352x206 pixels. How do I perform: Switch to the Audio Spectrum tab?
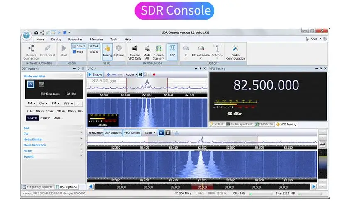239,124
